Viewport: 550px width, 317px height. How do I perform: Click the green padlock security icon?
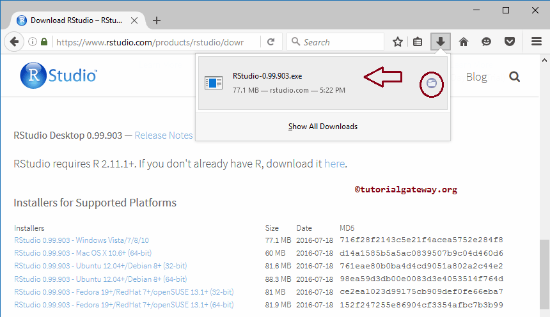tap(44, 42)
